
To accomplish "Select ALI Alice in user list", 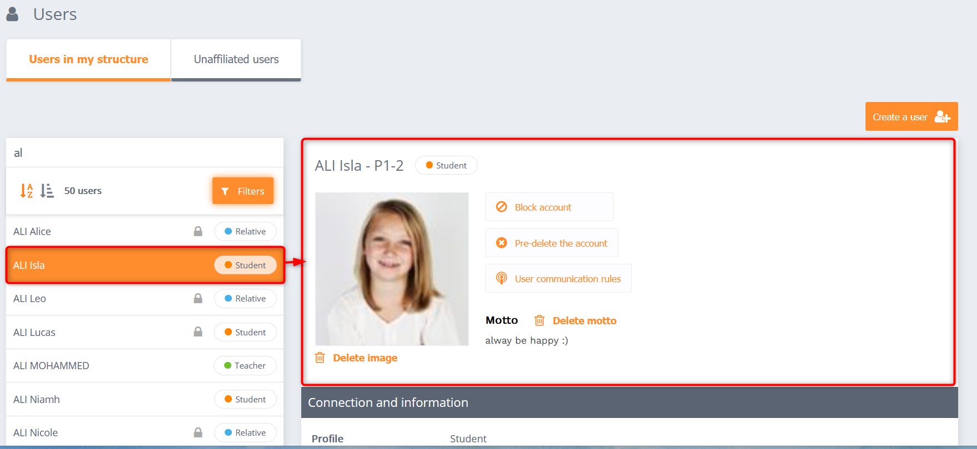I will point(145,231).
